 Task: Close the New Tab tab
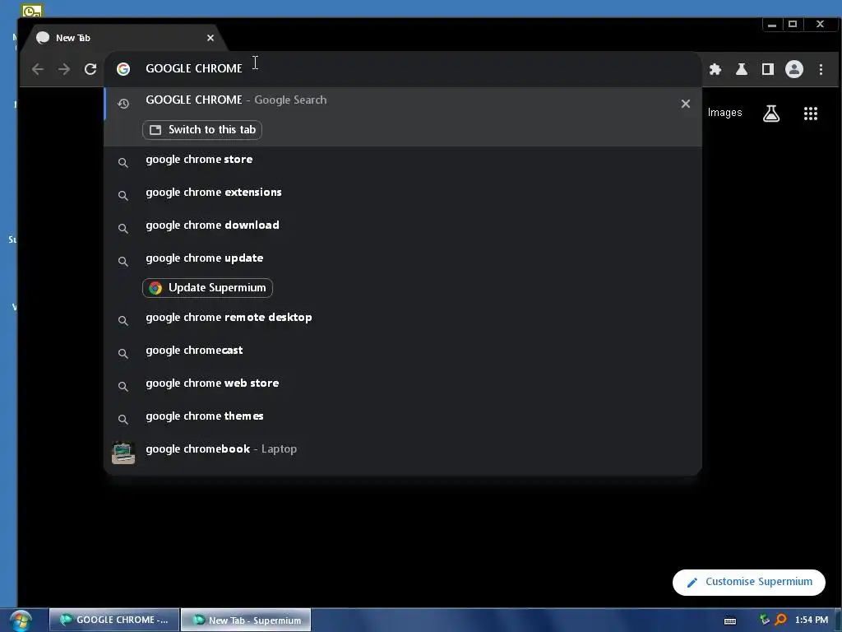click(x=210, y=38)
